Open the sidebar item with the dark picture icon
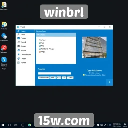This screenshot has width=128, height=128. tap(21, 46)
